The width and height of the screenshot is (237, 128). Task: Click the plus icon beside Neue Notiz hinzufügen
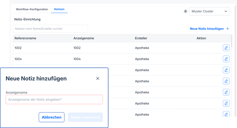pos(228,29)
